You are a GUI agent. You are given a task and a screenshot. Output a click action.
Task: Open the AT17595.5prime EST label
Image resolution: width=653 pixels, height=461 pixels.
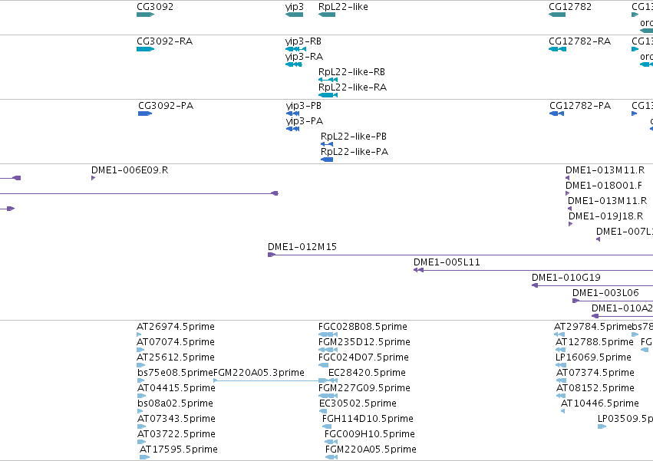tap(179, 450)
